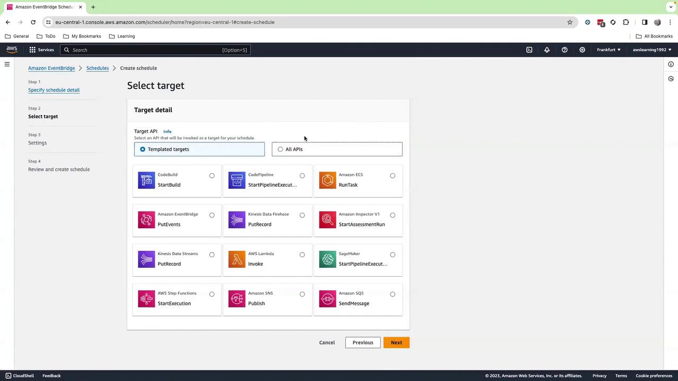This screenshot has height=381, width=678.
Task: Cancel the schedule creation
Action: (x=327, y=342)
